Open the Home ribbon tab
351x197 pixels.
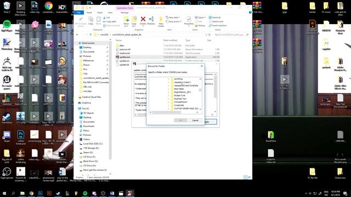pos(89,13)
